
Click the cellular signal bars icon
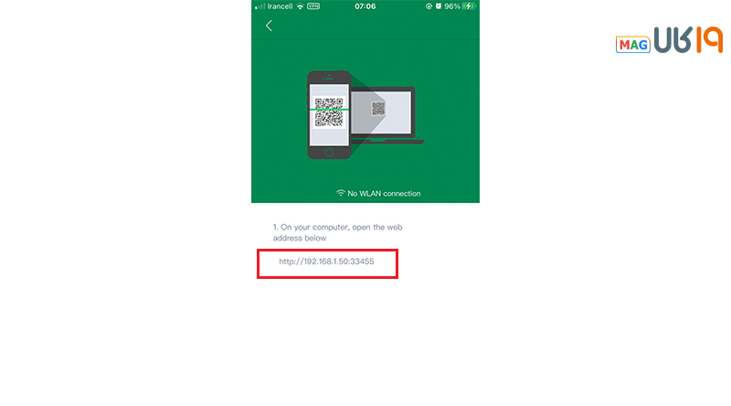(x=260, y=6)
